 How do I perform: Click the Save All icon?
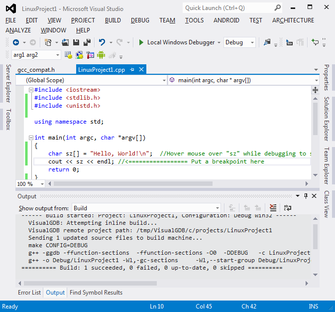87,42
